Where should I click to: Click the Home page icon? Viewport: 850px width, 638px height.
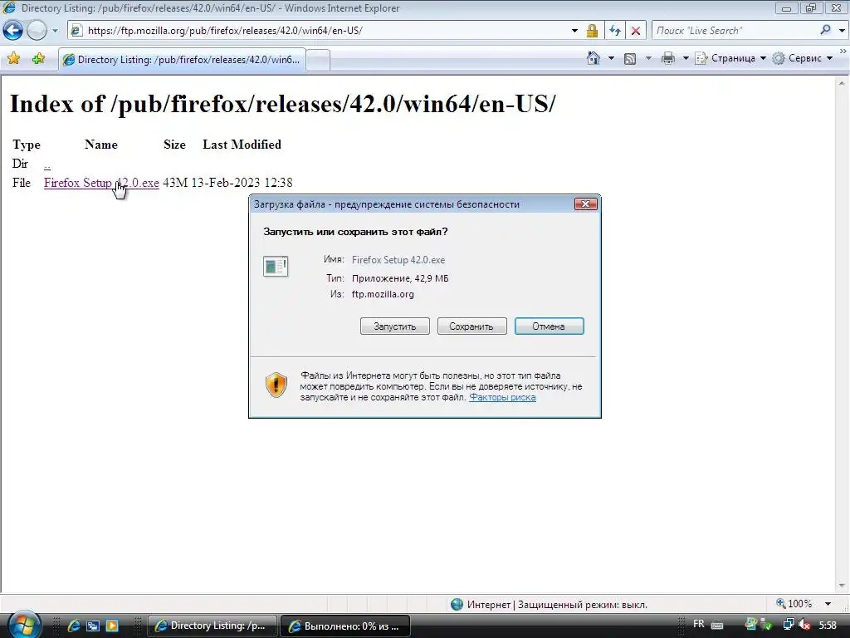(594, 58)
